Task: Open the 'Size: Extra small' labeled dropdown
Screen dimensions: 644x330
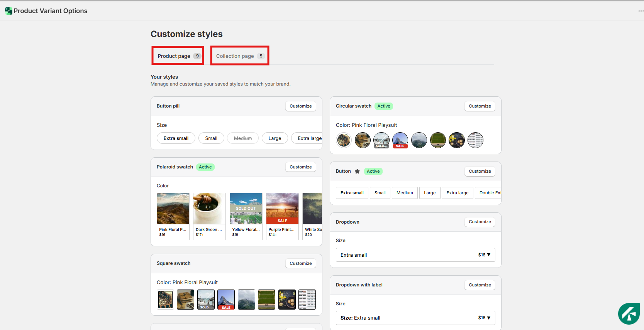Action: 415,318
